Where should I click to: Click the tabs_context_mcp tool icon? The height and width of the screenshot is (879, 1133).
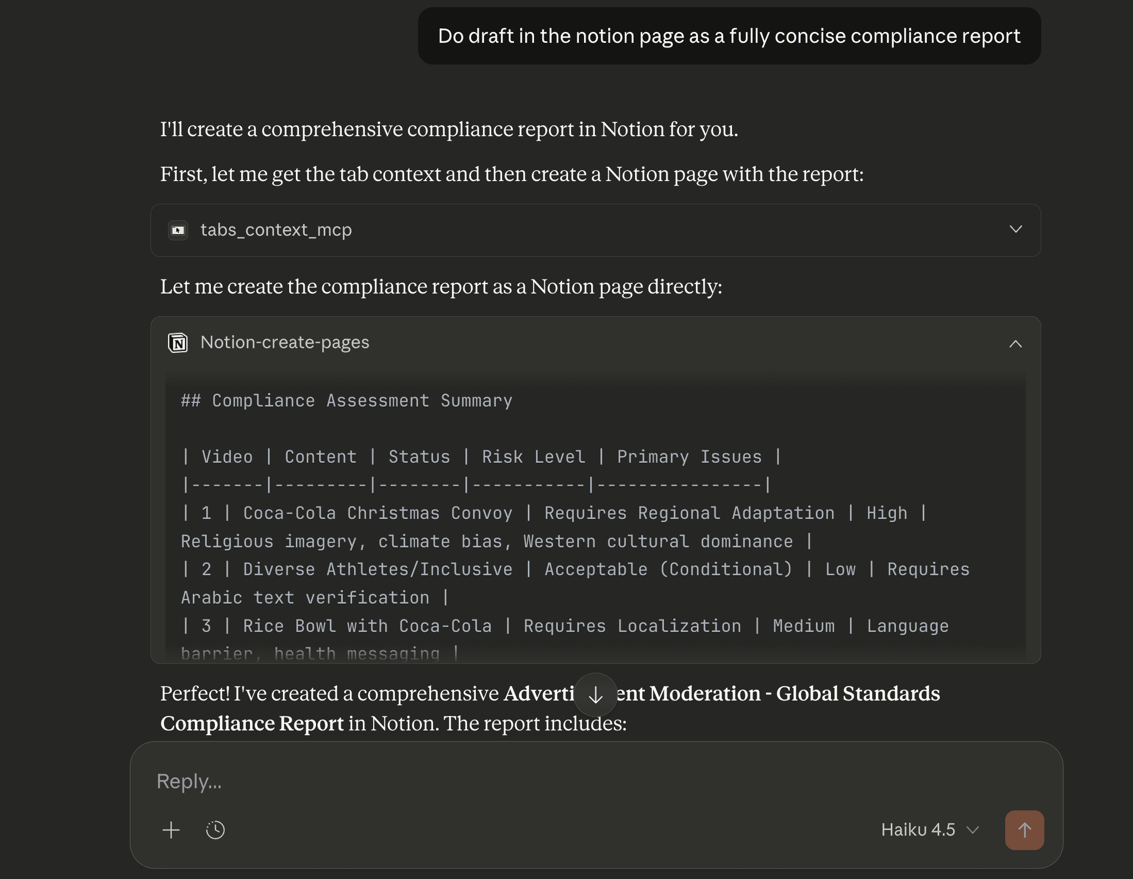tap(178, 230)
